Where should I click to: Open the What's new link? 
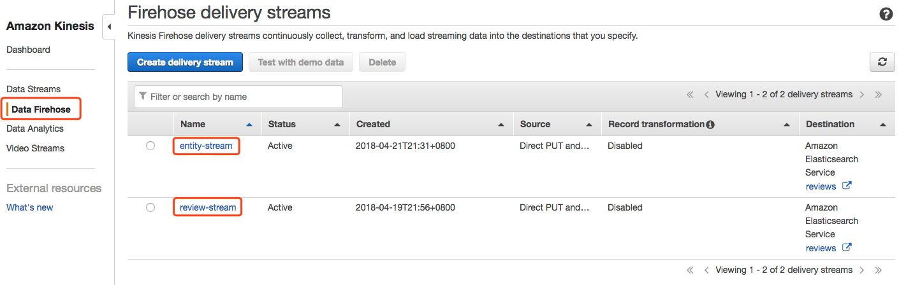pyautogui.click(x=30, y=207)
